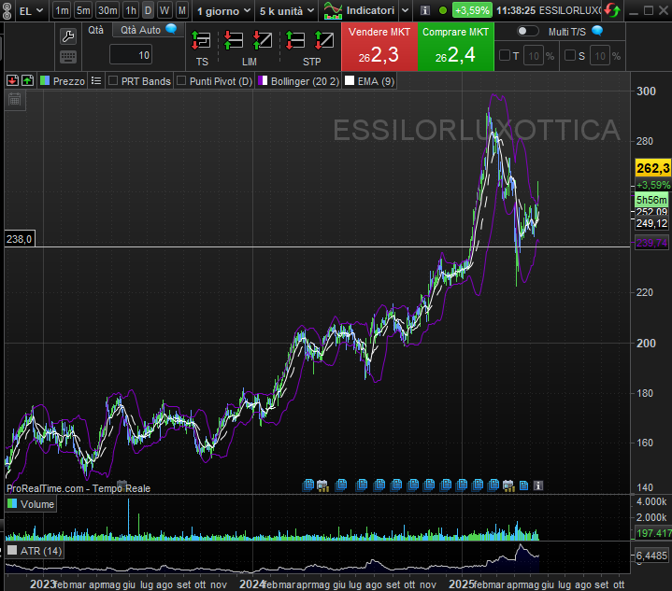Check the T target checkbox
This screenshot has width=672, height=591.
(x=505, y=55)
